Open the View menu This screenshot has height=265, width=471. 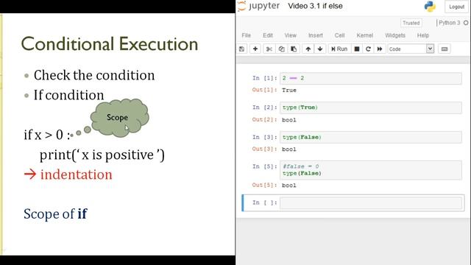[x=291, y=35]
